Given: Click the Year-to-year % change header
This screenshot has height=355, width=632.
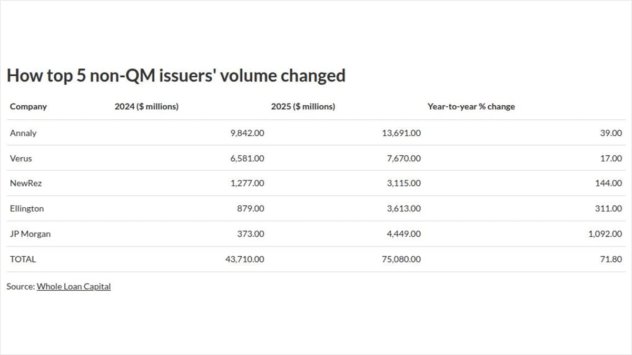Looking at the screenshot, I should pyautogui.click(x=471, y=107).
